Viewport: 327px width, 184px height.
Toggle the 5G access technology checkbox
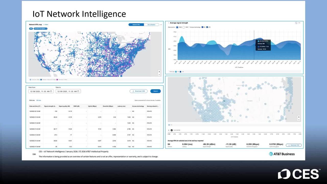(202, 27)
